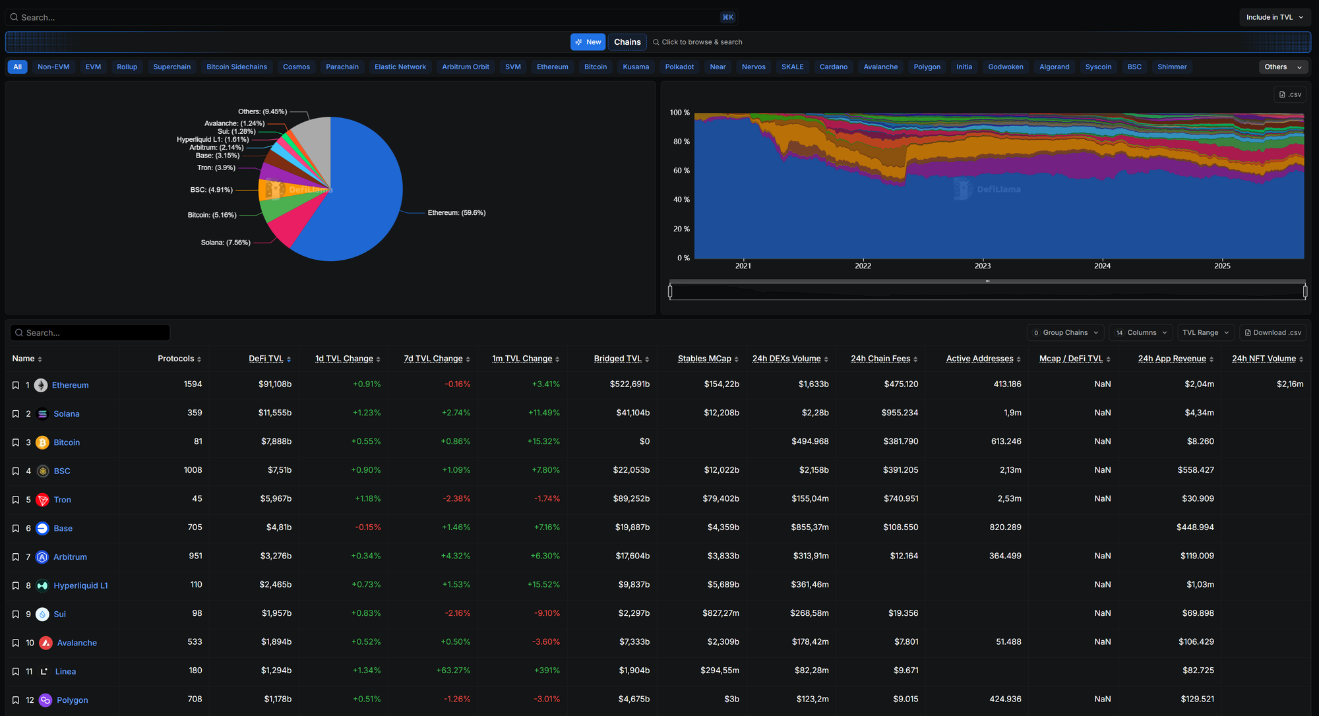The height and width of the screenshot is (716, 1319).
Task: Click the Solana chain logo icon
Action: tap(42, 414)
